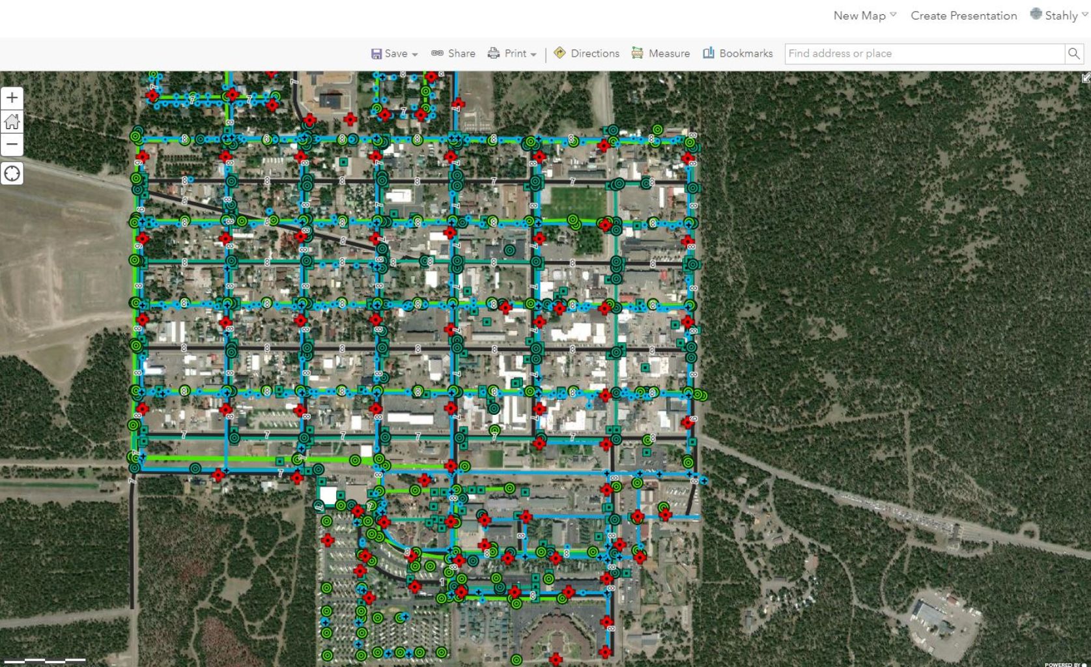Open the Print dropdown arrow

point(533,55)
